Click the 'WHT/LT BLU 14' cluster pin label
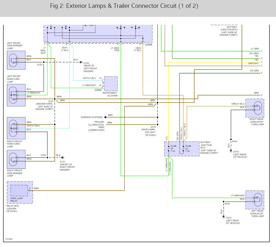276x247 pixels. tap(92, 78)
